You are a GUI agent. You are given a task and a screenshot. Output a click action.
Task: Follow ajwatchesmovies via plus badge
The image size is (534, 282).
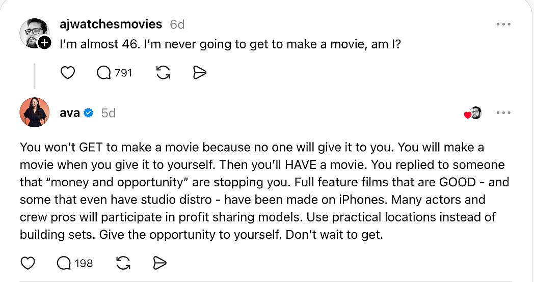point(45,43)
